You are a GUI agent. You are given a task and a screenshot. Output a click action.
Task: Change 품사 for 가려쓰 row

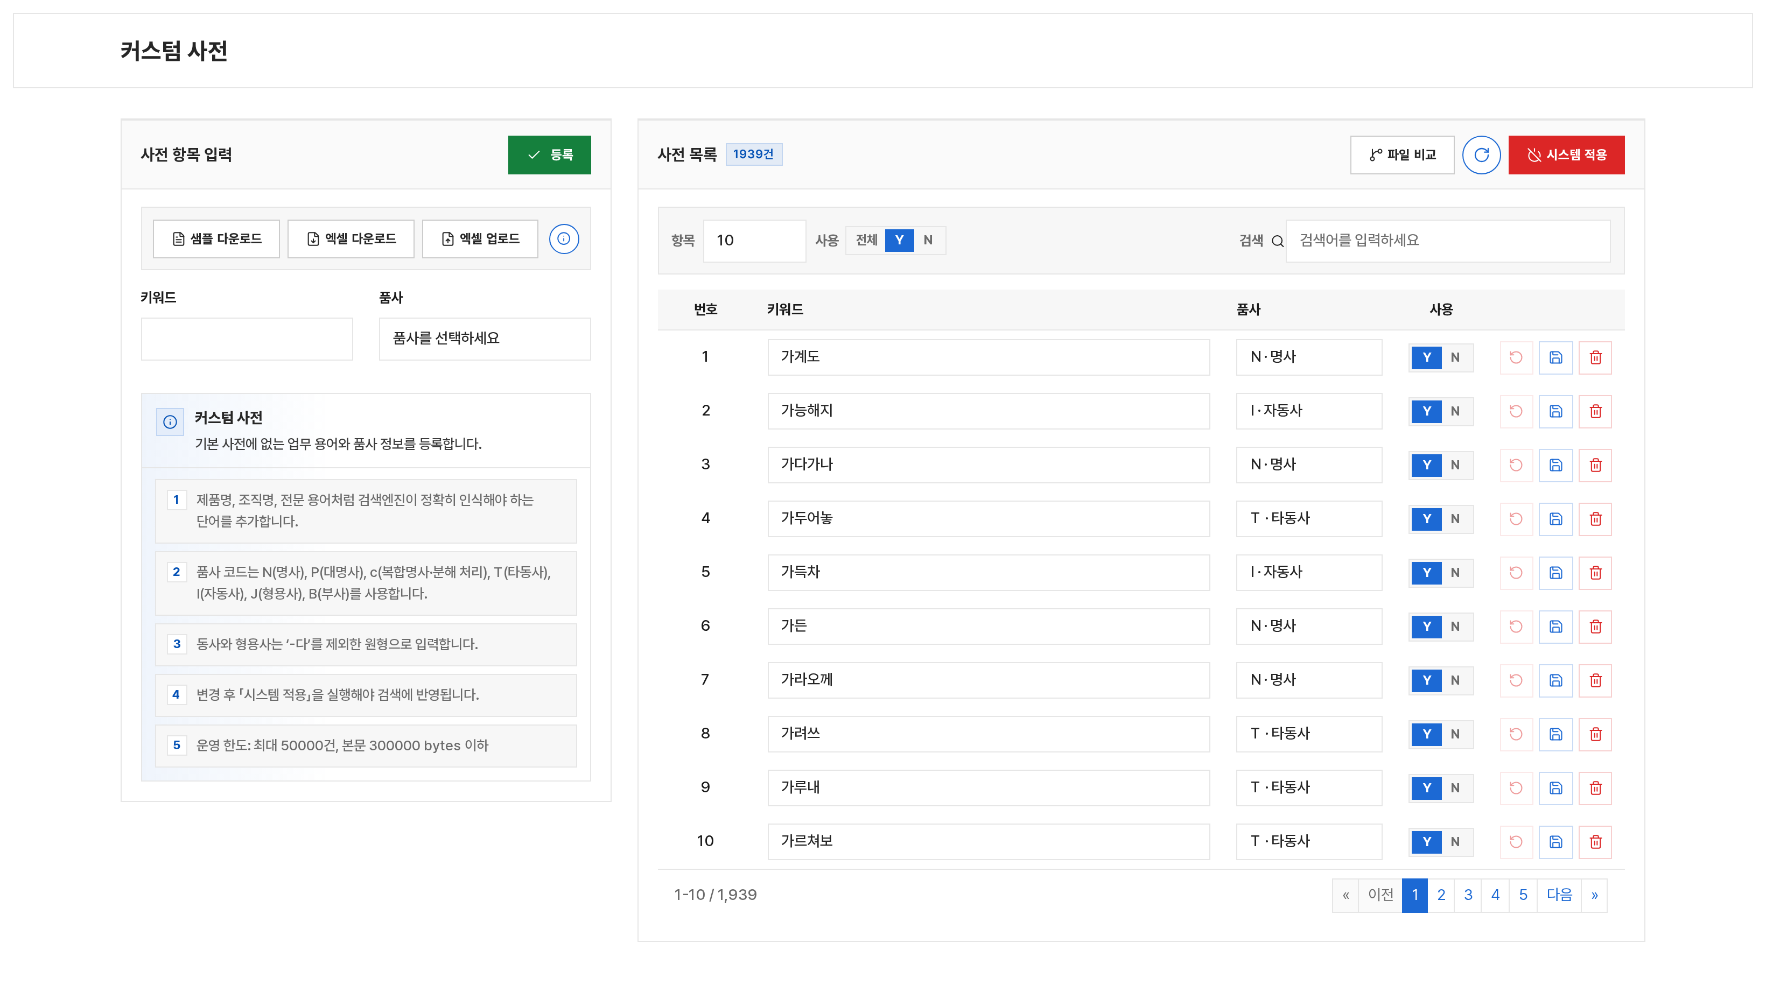click(x=1309, y=734)
